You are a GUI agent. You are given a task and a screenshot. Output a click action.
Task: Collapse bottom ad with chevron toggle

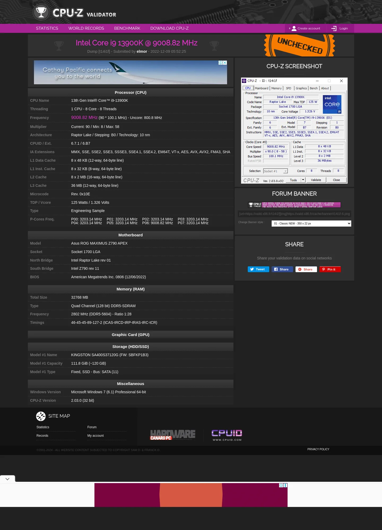tap(7, 479)
